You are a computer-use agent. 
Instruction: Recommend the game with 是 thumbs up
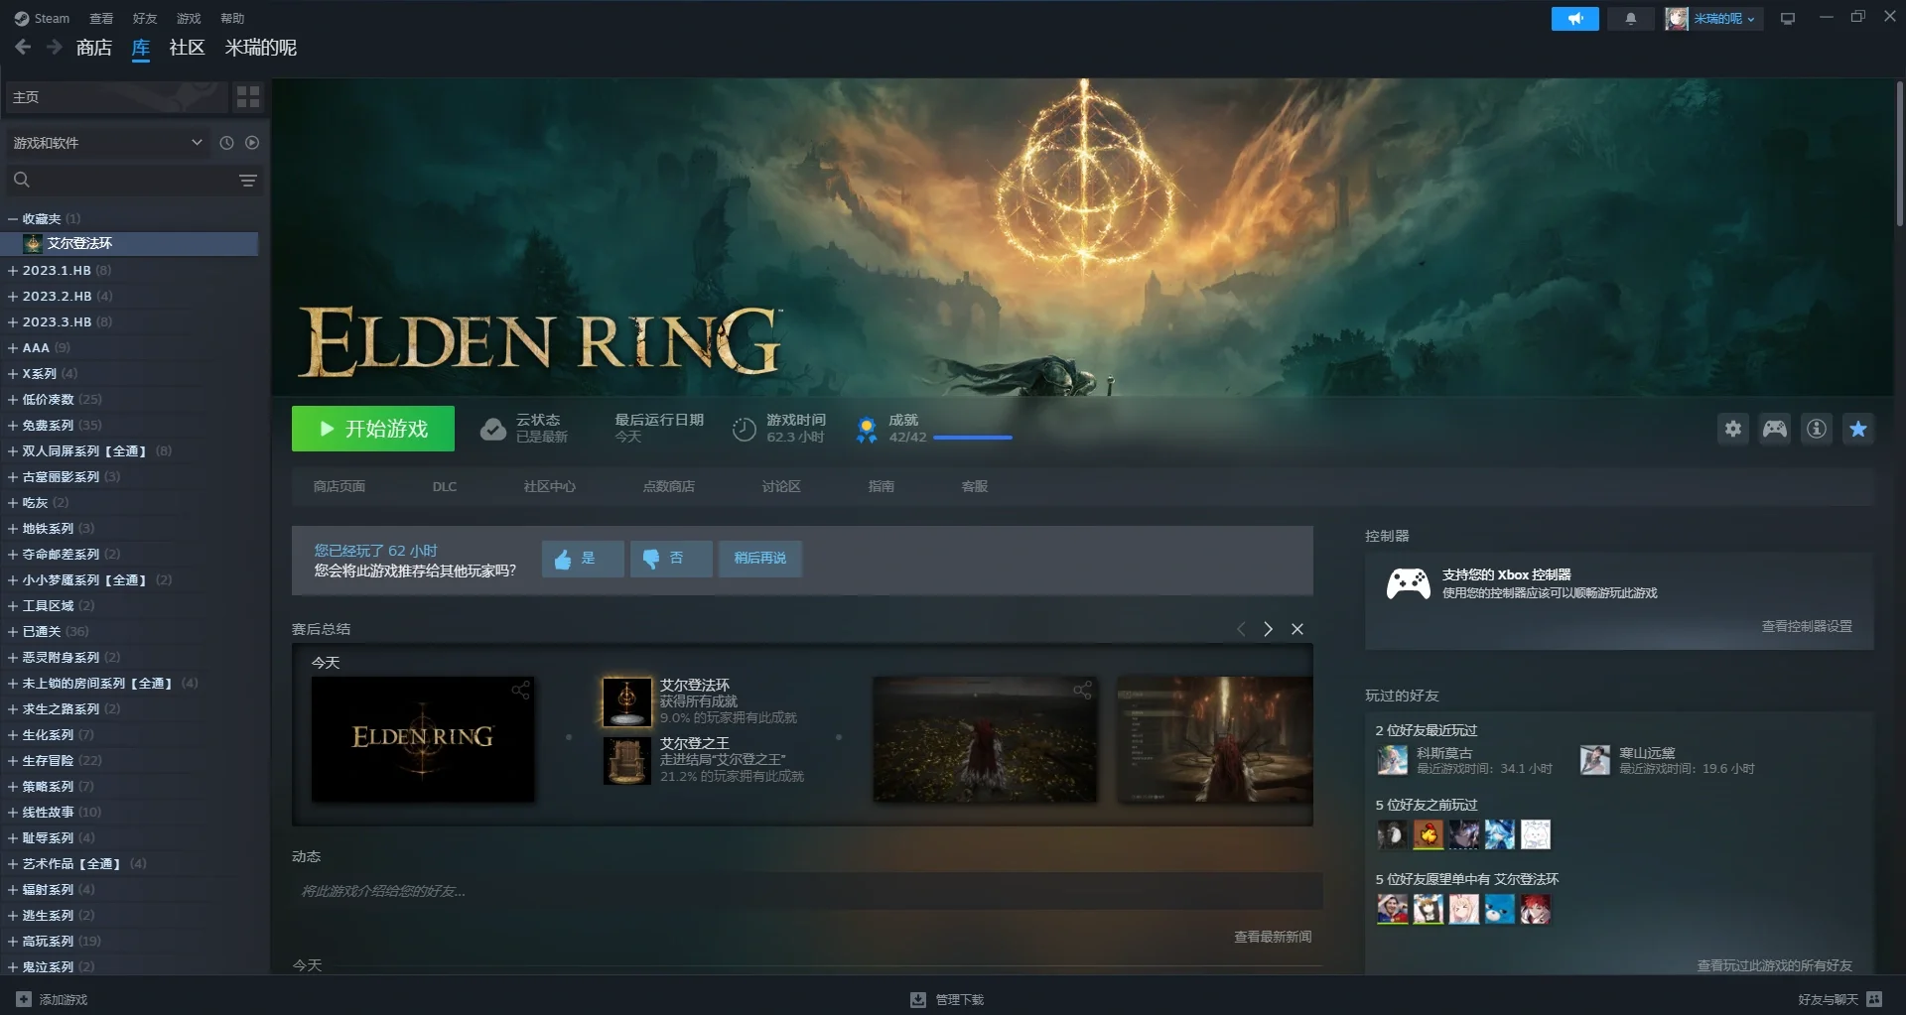(583, 559)
